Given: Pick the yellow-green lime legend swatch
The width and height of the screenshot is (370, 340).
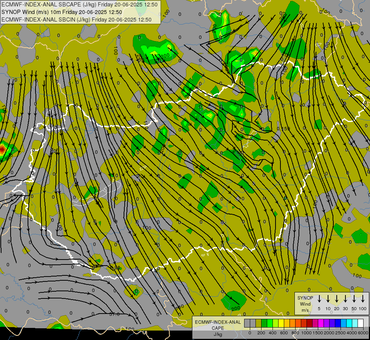Looking at the screenshot, I should click(276, 323).
